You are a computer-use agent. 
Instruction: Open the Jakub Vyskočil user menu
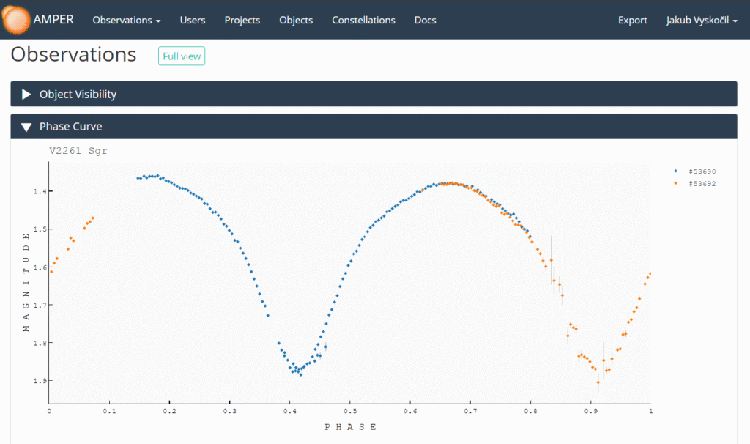pos(702,20)
